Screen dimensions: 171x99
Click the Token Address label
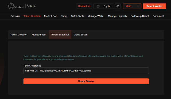[32, 66]
